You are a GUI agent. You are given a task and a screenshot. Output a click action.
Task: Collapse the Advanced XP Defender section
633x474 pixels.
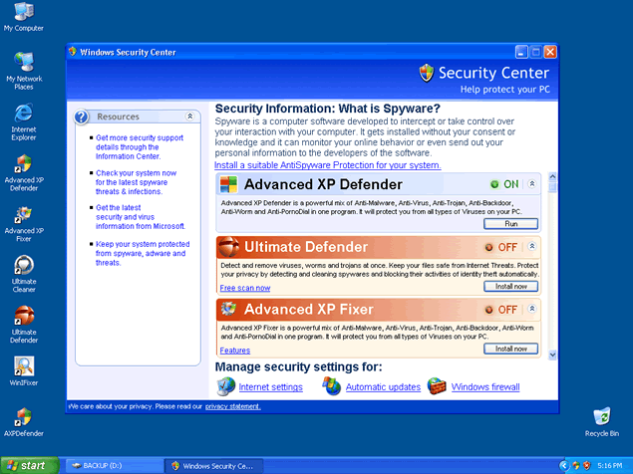coord(532,184)
